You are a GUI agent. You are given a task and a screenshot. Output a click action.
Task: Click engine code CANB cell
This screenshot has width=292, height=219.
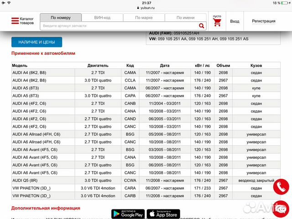coord(130,104)
